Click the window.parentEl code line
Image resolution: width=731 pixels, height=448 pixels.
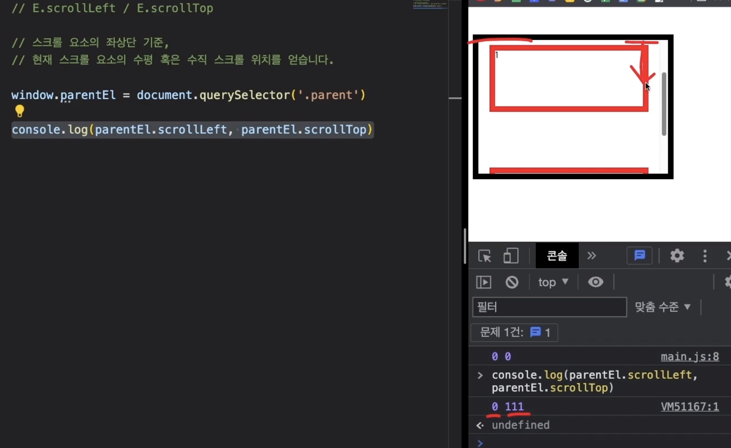(x=189, y=95)
